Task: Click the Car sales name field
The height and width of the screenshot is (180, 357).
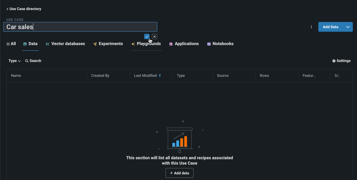Action: click(80, 27)
